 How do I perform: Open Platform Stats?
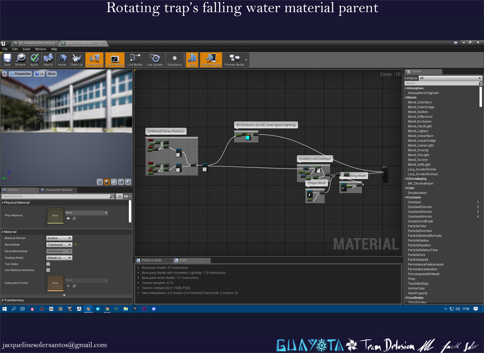pyautogui.click(x=211, y=60)
